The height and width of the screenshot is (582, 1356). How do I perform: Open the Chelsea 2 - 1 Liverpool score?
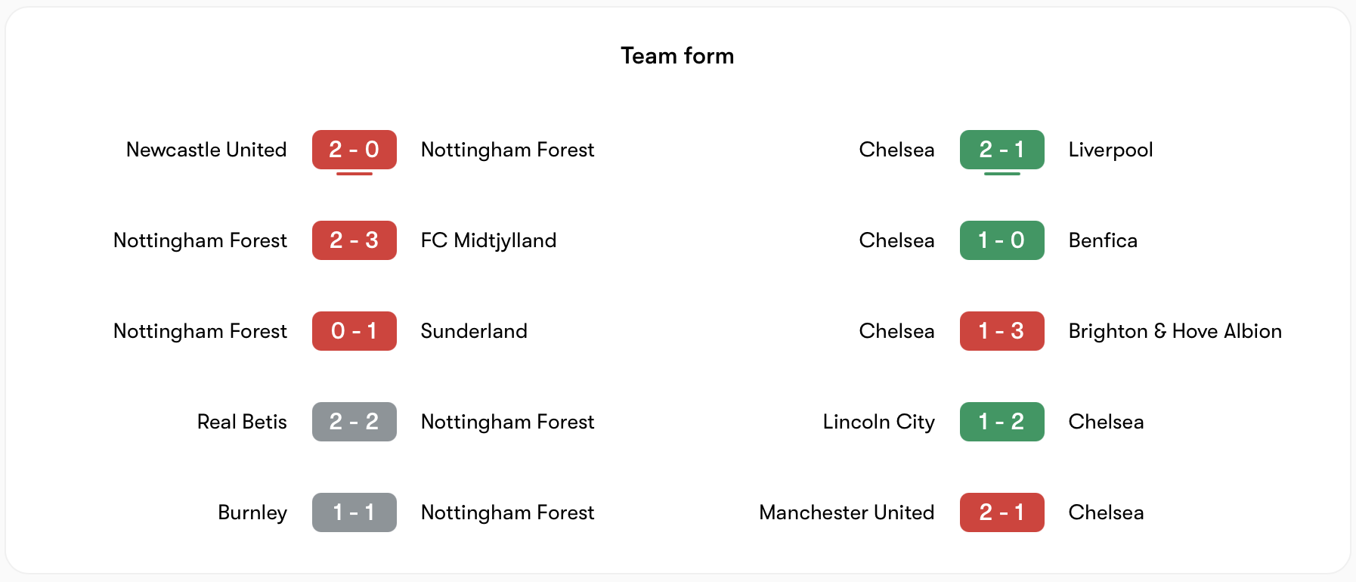tap(1002, 150)
